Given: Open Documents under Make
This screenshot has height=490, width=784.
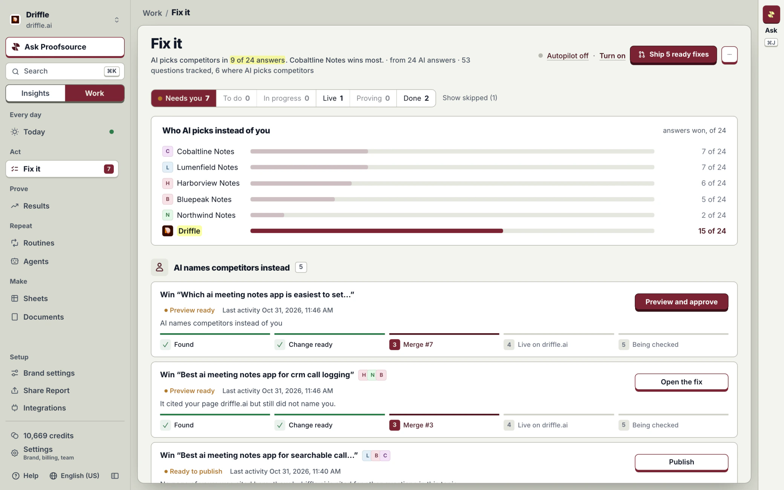Looking at the screenshot, I should [x=62, y=317].
